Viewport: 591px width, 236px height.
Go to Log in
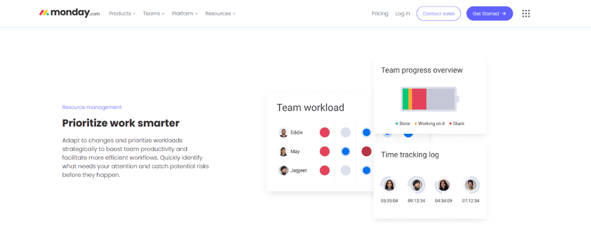point(402,13)
